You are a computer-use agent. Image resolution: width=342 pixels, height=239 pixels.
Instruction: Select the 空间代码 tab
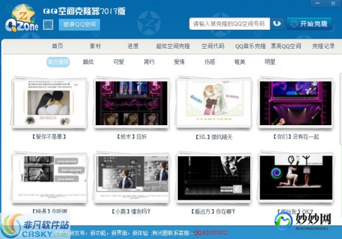213,46
